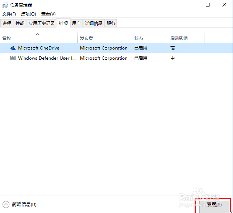Image resolution: width=233 pixels, height=213 pixels.
Task: Close the 任务管理器 window
Action: [224, 5]
